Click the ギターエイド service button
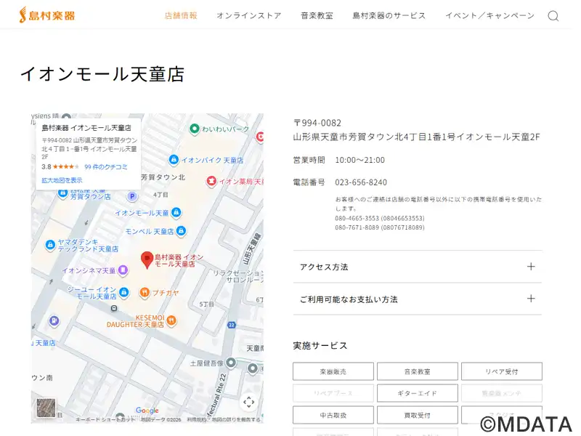The width and height of the screenshot is (581, 436). point(417,393)
